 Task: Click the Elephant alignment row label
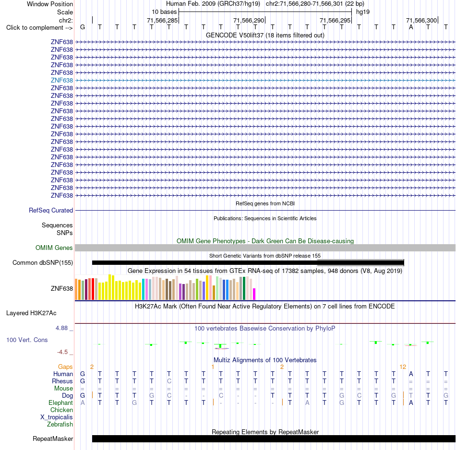coord(60,403)
